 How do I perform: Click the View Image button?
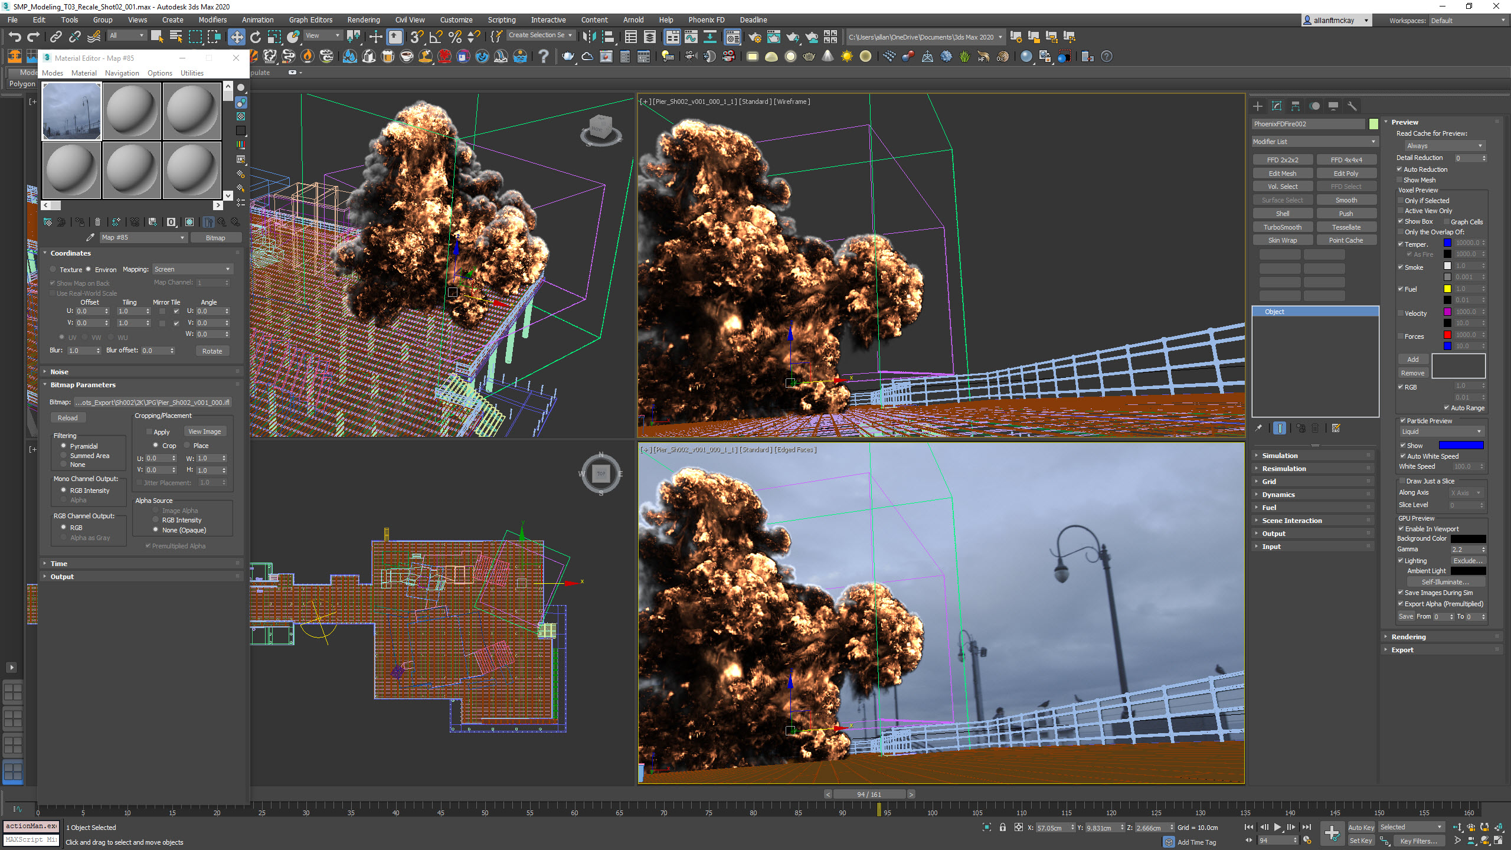coord(205,431)
